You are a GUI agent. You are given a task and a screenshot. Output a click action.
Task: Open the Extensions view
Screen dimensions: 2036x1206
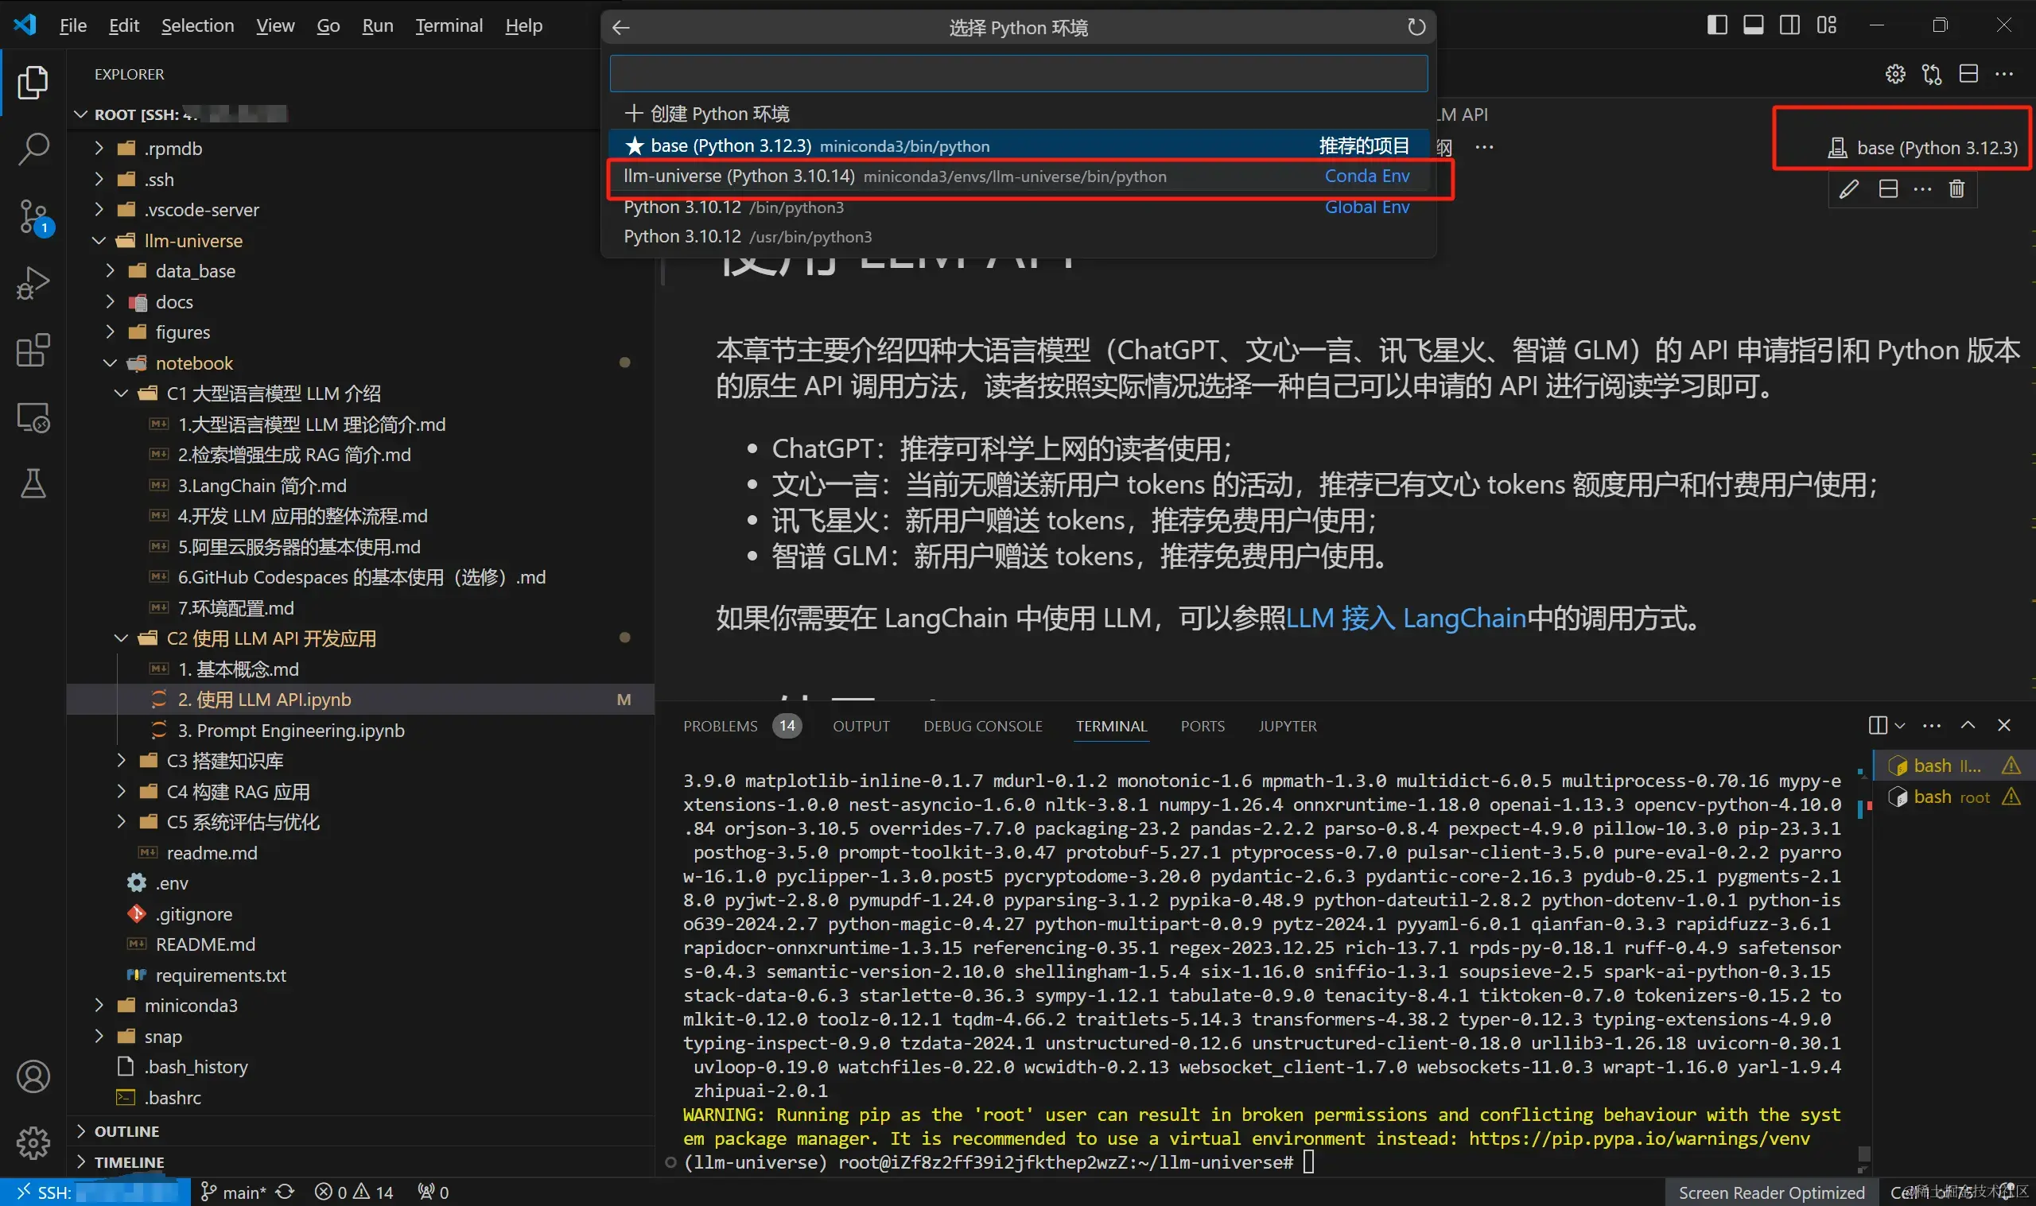click(x=33, y=351)
